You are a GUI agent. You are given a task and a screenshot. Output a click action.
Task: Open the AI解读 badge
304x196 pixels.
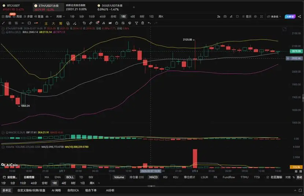[x=290, y=17]
